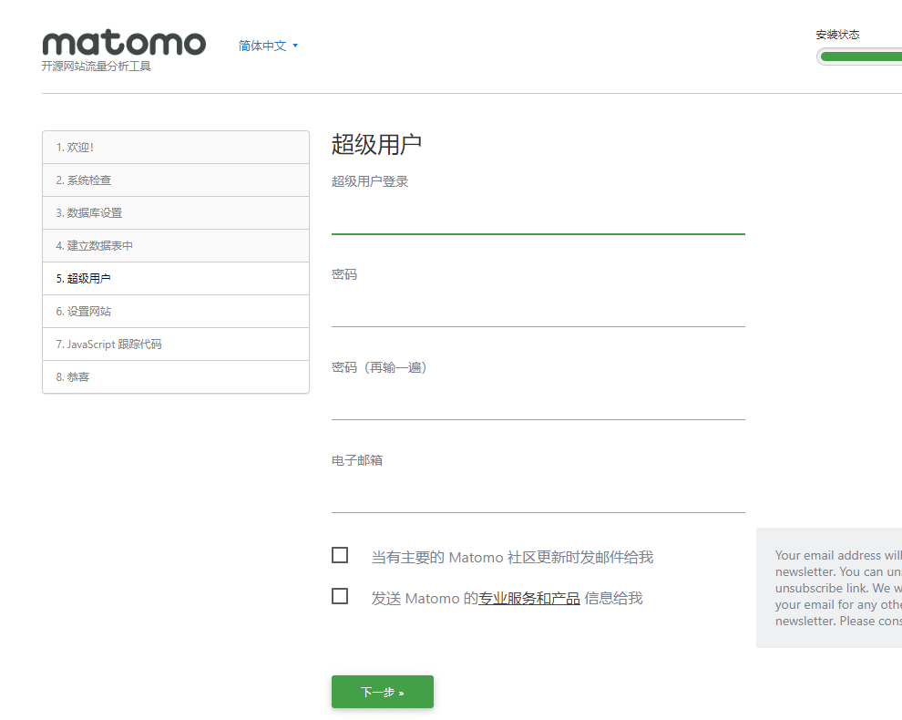Select step 6. 设置网站
902x720 pixels.
[x=176, y=312]
